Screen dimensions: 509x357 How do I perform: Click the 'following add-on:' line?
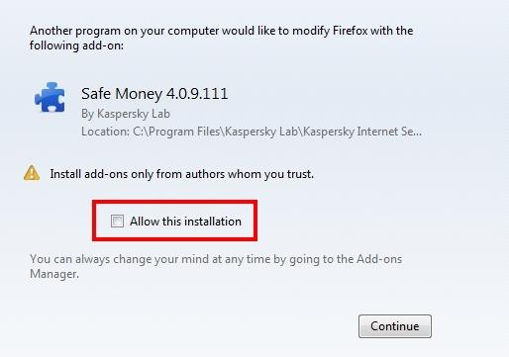point(76,45)
